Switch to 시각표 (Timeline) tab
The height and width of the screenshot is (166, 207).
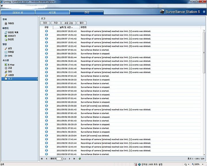pos(52,13)
